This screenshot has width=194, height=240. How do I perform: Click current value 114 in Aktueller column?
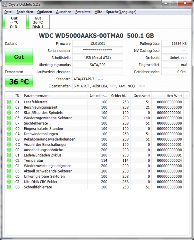coord(104,160)
